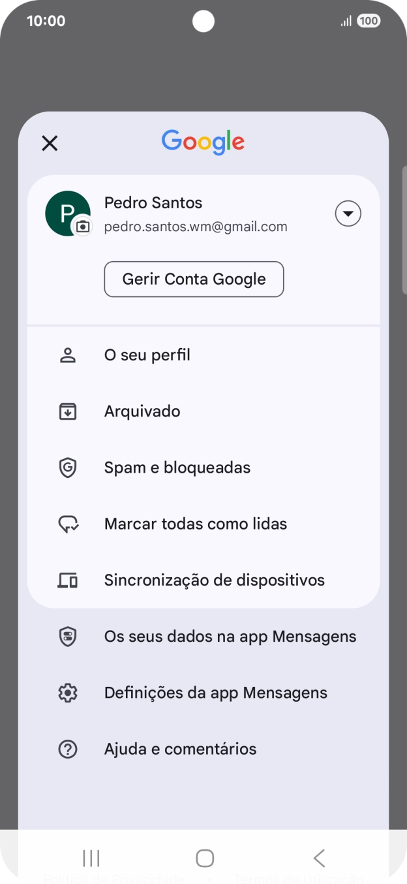
Task: Select the person icon next to 'O seu perfil'
Action: click(68, 355)
